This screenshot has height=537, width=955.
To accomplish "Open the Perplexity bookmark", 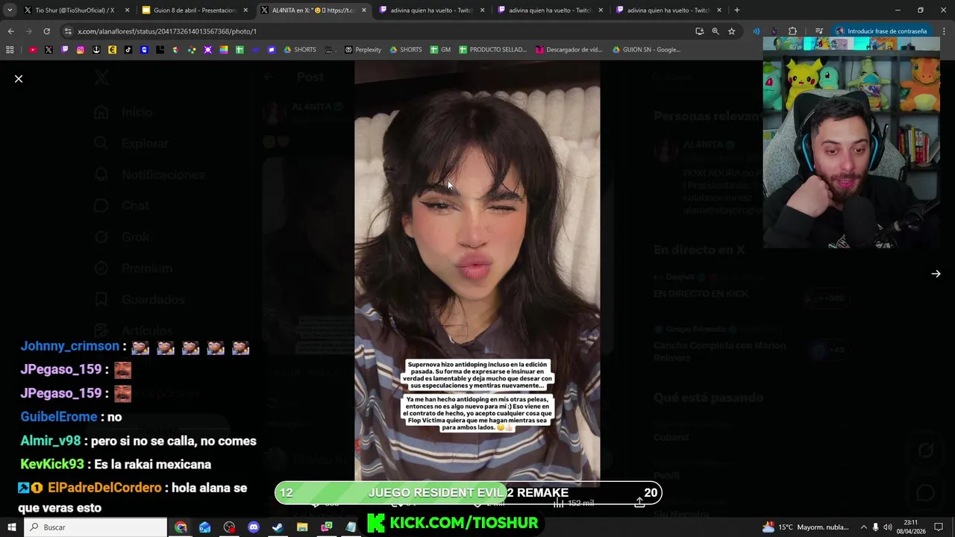I will pyautogui.click(x=363, y=50).
